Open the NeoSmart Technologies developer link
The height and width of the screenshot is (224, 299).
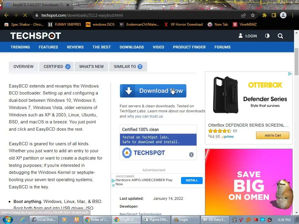tap(140, 214)
